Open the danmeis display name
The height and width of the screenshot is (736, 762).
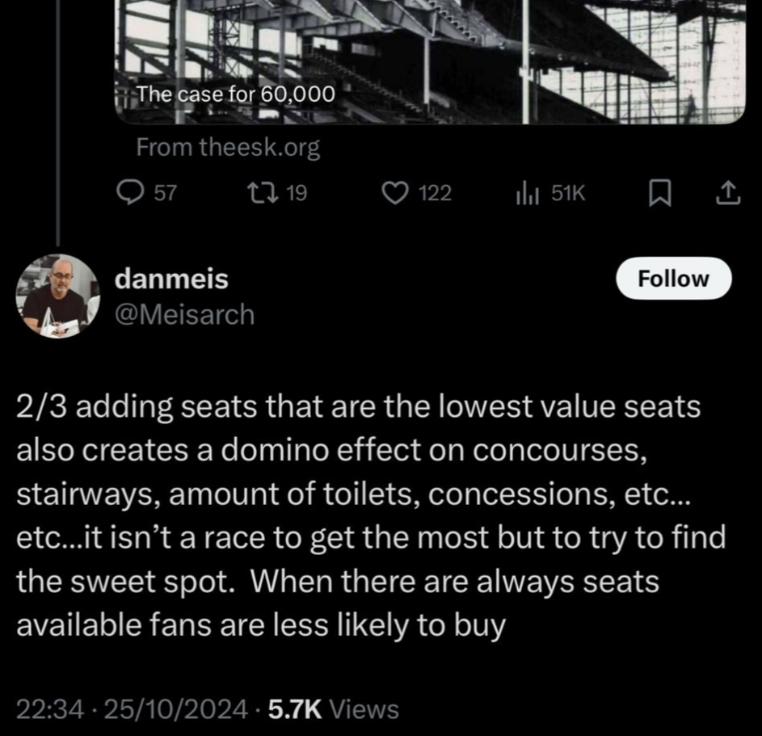click(x=171, y=279)
